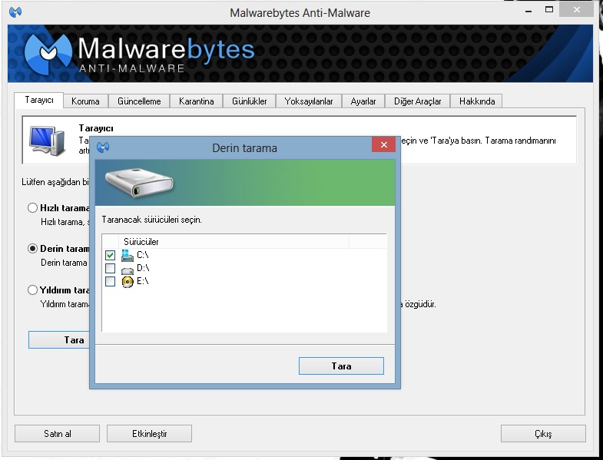
Task: Switch to the Karantina tab
Action: click(x=196, y=101)
